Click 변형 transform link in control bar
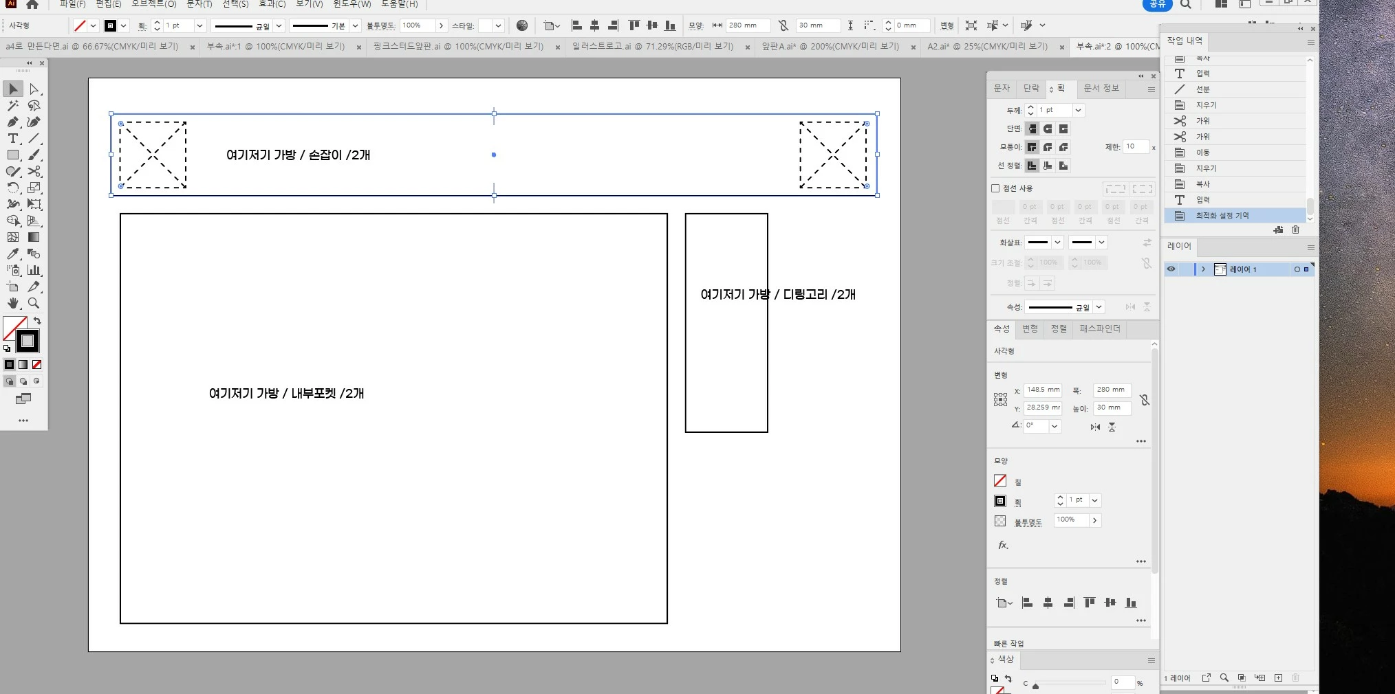The image size is (1395, 694). tap(947, 26)
